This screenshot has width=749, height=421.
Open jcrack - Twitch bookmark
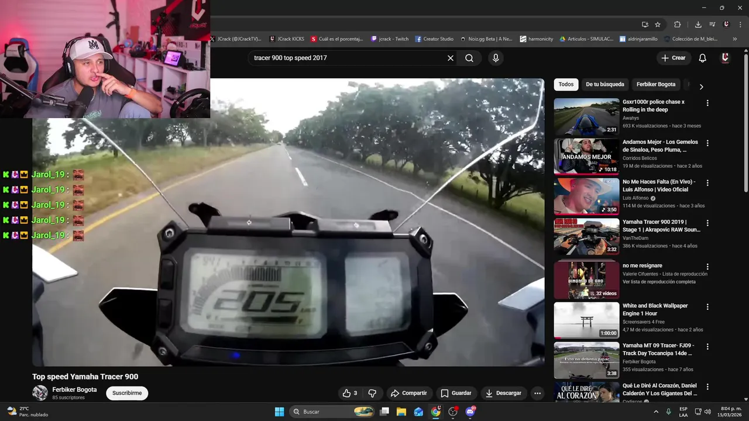click(x=390, y=39)
